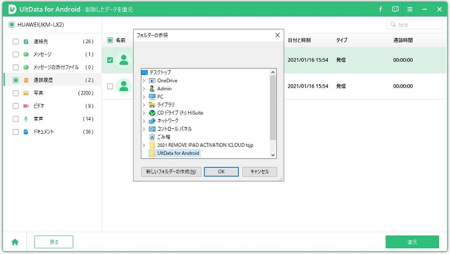
Task: Expand the Admin tree node
Action: [144, 89]
